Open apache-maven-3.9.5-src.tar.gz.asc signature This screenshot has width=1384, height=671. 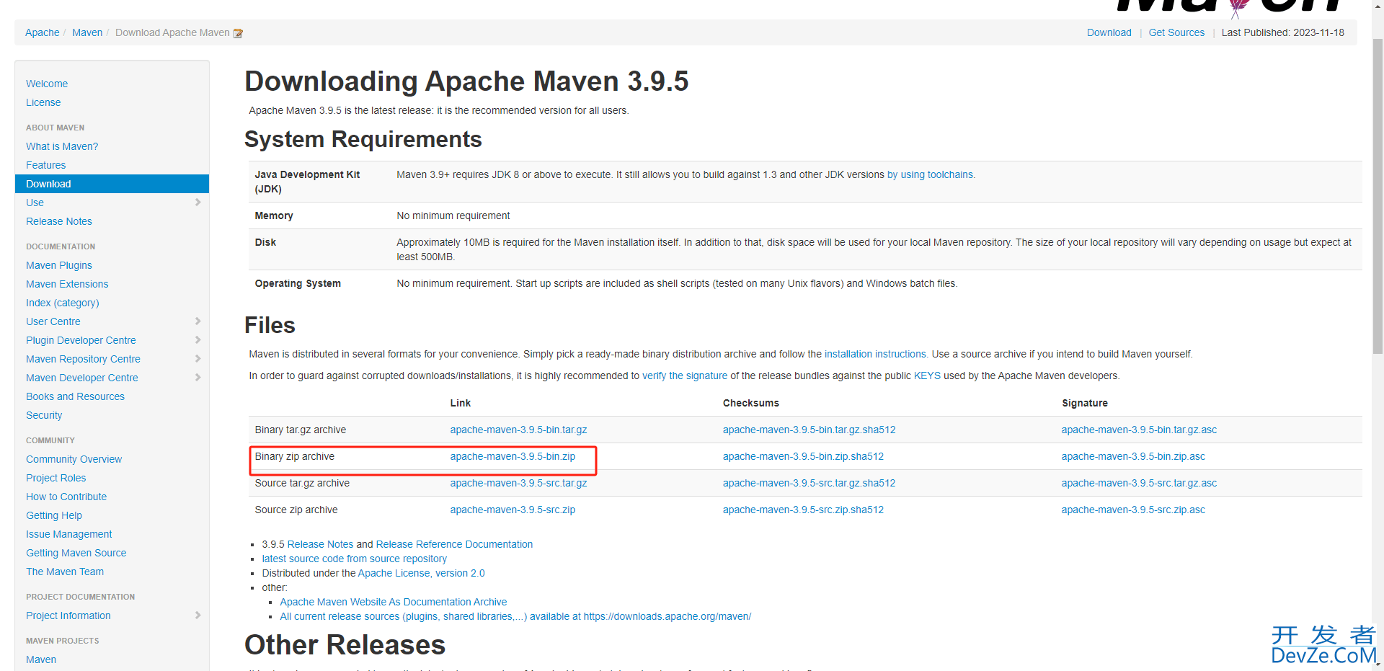click(1139, 483)
